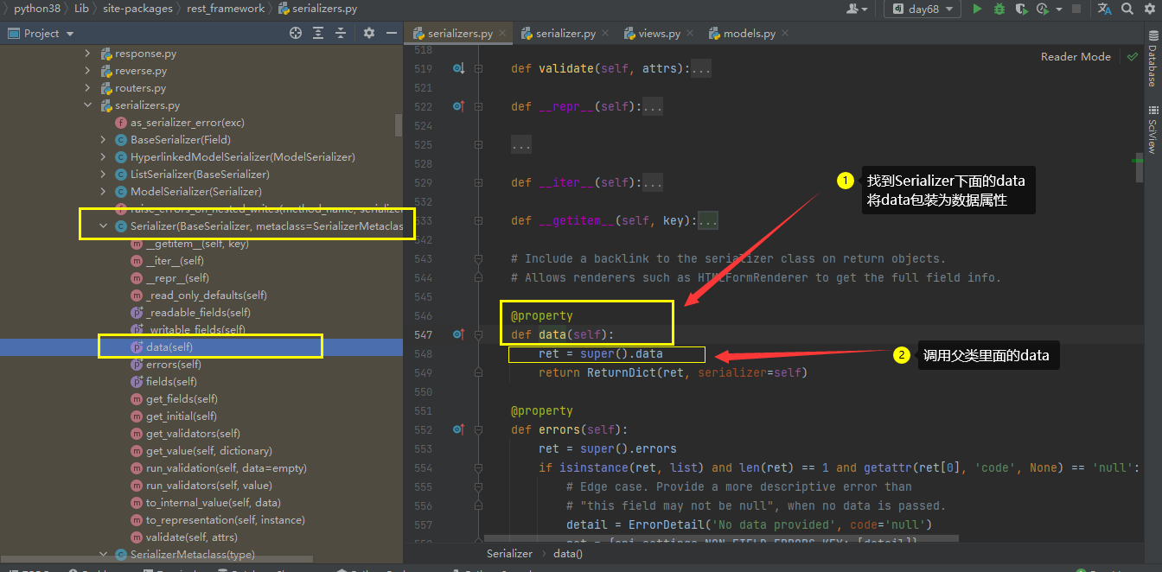Open Search Everywhere magnifier

coord(1127,9)
